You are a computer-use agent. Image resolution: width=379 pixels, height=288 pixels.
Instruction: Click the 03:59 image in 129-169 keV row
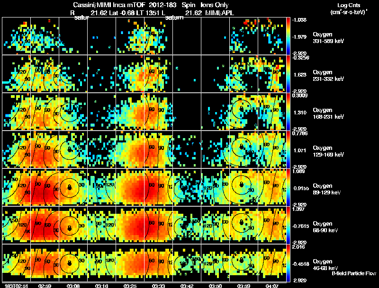tap(244, 149)
